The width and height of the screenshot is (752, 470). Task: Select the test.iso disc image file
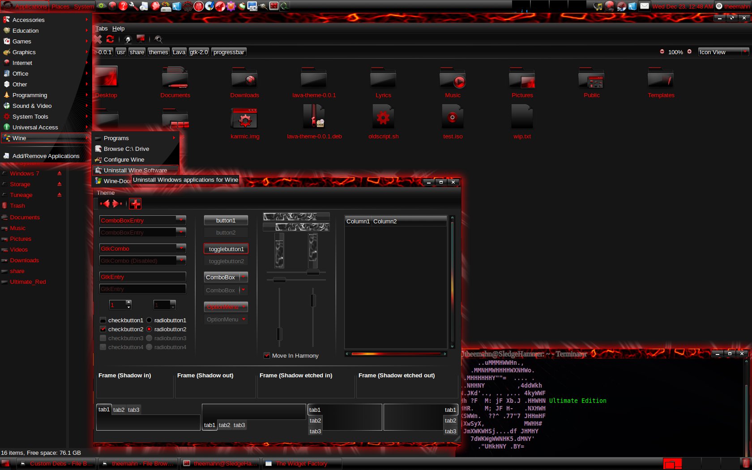point(453,116)
